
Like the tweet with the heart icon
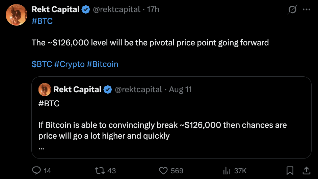tap(163, 171)
